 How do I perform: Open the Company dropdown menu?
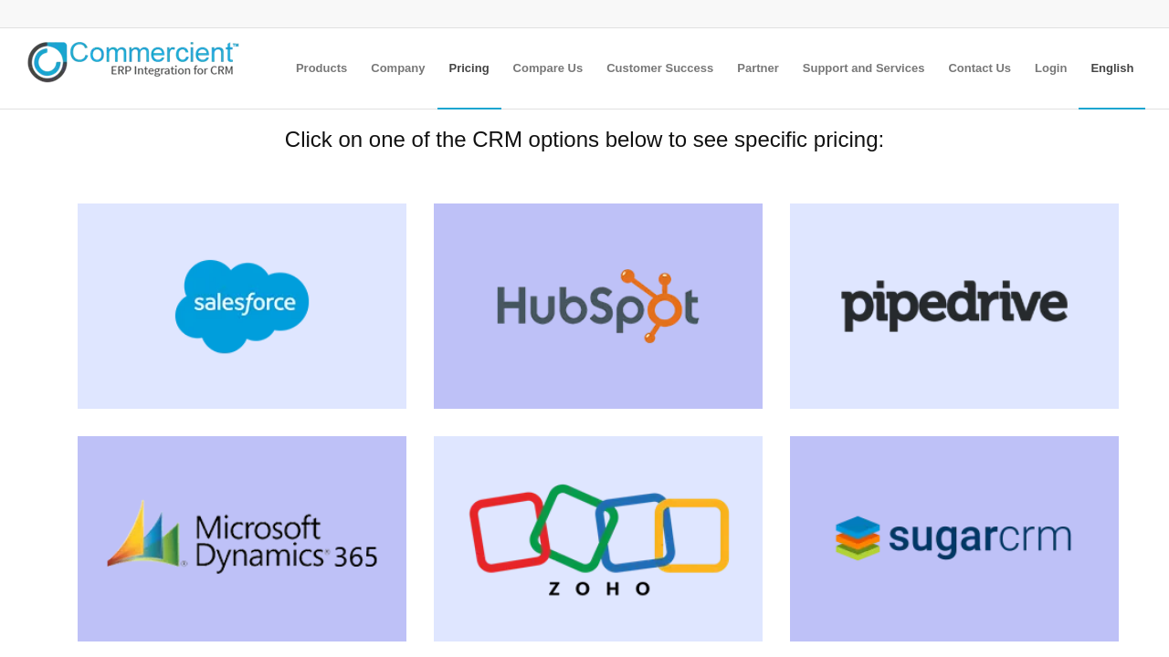click(397, 68)
